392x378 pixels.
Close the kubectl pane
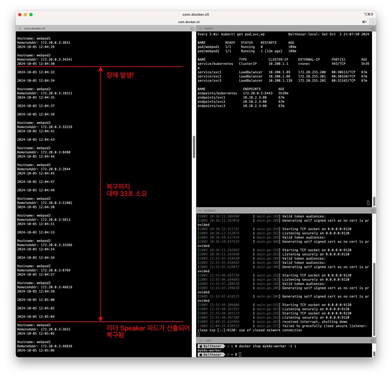(200, 210)
